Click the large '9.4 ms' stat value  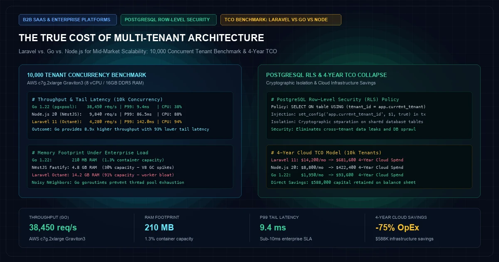273,228
